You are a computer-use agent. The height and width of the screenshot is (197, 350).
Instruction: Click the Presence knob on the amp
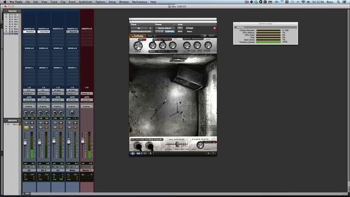pos(197,45)
